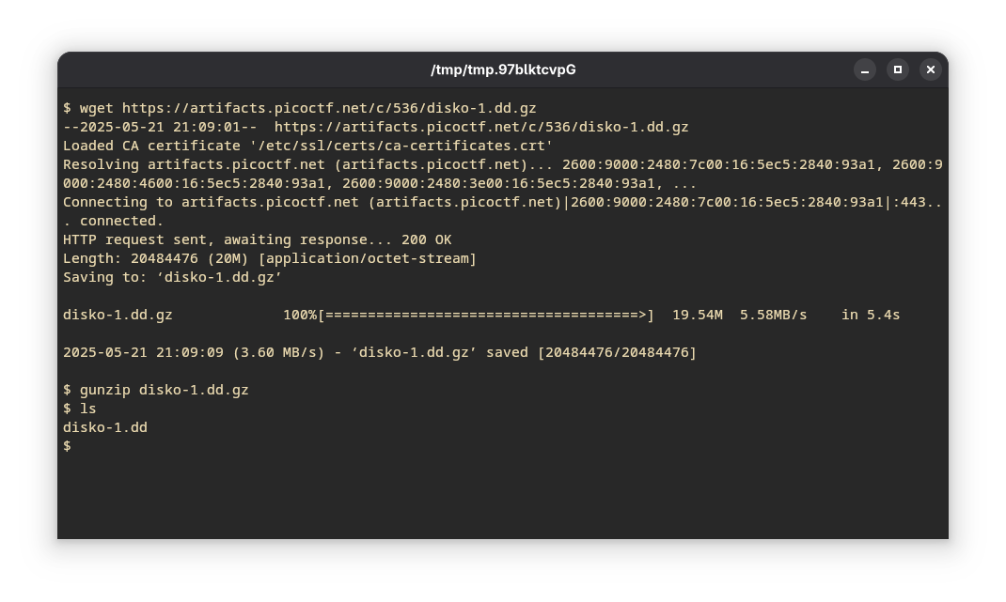
Task: Click the download progress bar
Action: click(x=486, y=315)
